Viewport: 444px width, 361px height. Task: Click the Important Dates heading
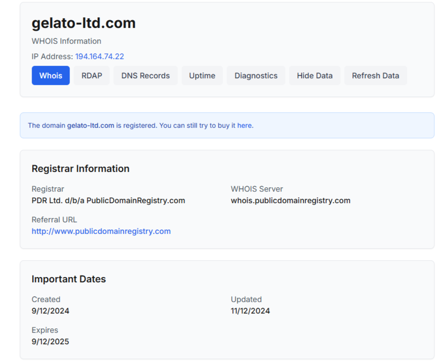(x=69, y=279)
